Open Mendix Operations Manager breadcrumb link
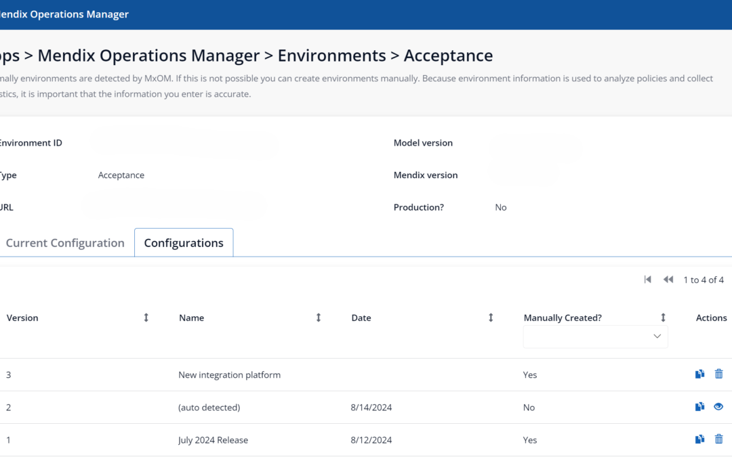Viewport: 732px width, 457px height. coord(148,56)
